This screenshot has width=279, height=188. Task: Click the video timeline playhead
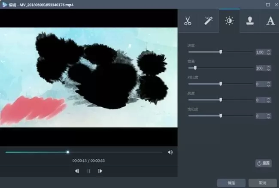[68, 152]
